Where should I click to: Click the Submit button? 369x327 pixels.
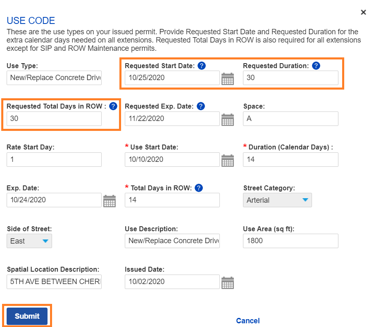pos(27,316)
